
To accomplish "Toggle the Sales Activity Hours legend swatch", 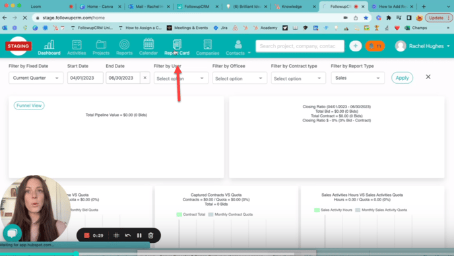I will (317, 210).
